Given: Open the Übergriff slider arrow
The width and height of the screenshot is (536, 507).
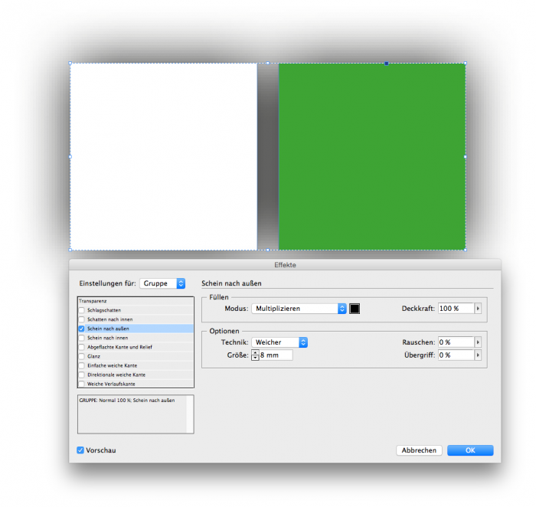Looking at the screenshot, I should [x=478, y=355].
